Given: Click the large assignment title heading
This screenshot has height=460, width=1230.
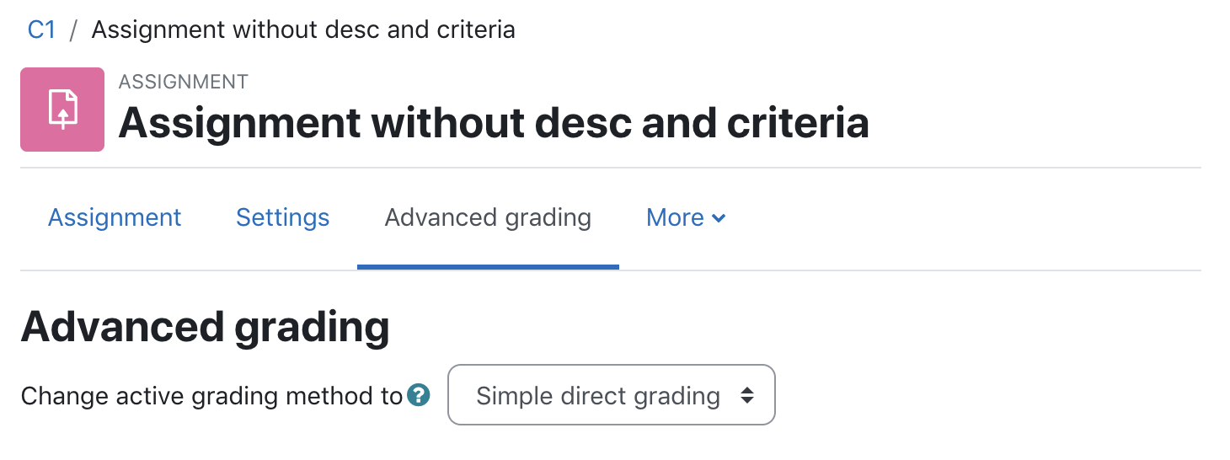Looking at the screenshot, I should (x=494, y=123).
